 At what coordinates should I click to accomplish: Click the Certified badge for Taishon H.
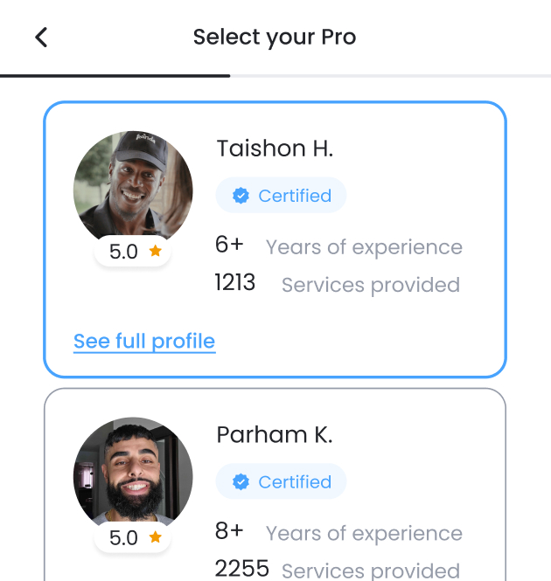click(281, 196)
